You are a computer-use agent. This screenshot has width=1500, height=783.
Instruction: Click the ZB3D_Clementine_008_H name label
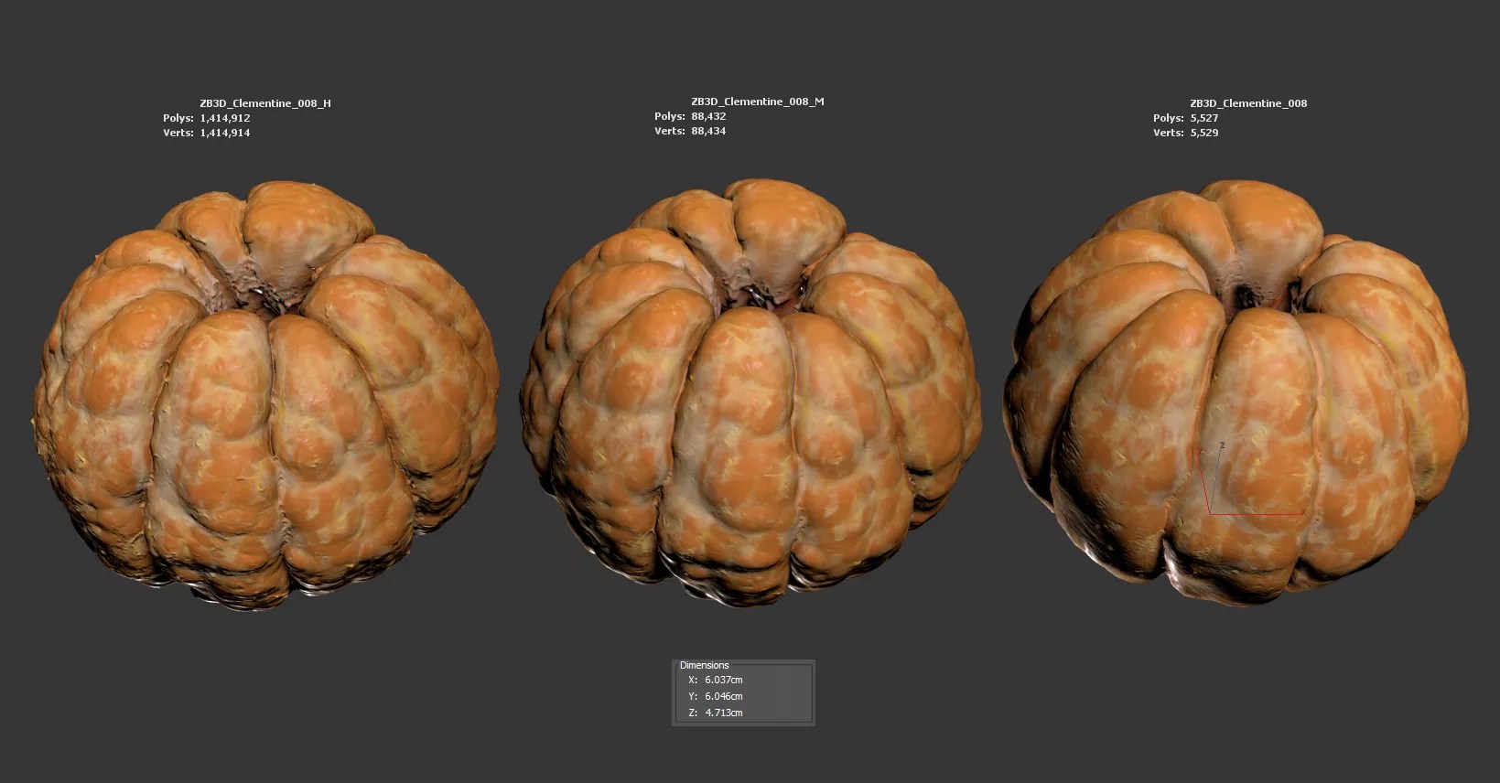(265, 103)
